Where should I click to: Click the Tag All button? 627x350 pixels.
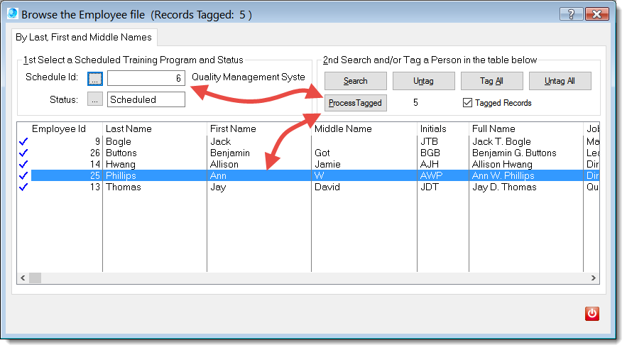click(491, 81)
